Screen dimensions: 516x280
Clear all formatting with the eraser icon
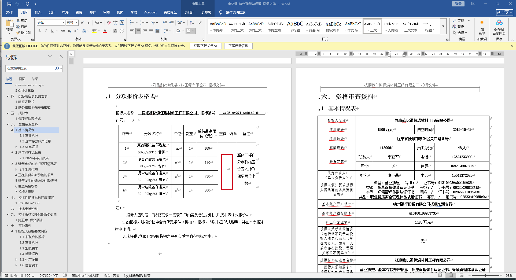click(x=109, y=23)
